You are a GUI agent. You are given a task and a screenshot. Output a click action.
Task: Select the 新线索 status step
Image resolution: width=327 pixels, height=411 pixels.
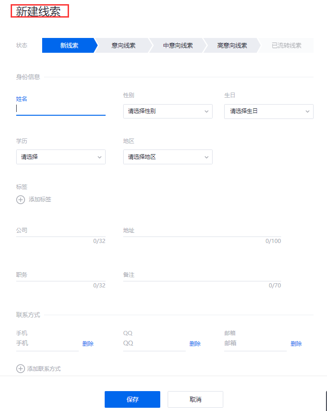pos(69,45)
